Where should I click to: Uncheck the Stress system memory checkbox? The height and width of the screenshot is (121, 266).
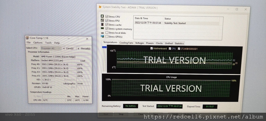(107, 29)
